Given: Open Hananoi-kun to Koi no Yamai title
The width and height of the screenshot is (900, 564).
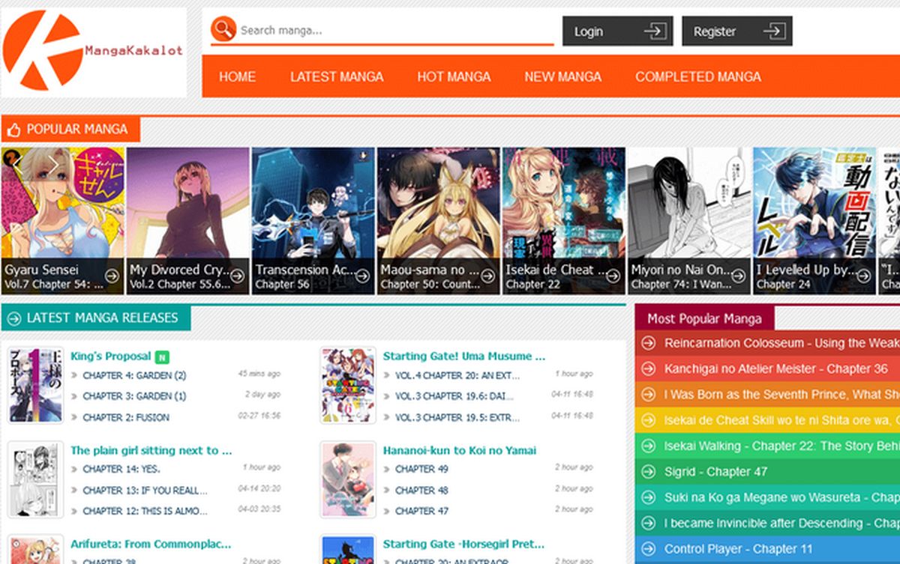Looking at the screenshot, I should (460, 451).
